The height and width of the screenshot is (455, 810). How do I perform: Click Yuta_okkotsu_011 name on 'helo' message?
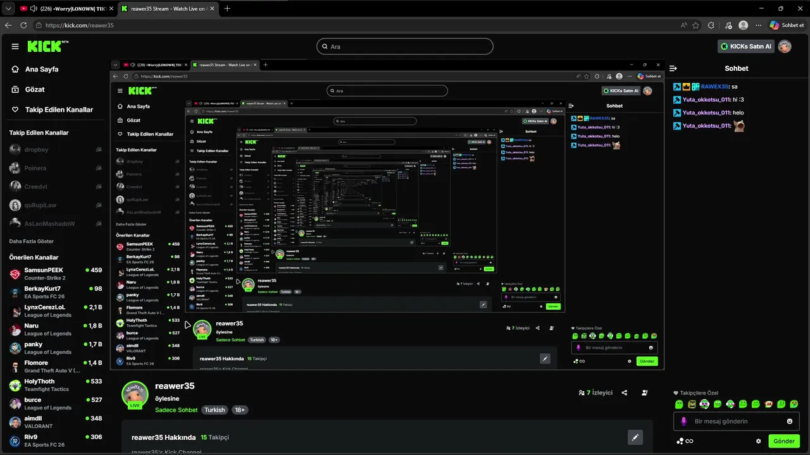(707, 112)
